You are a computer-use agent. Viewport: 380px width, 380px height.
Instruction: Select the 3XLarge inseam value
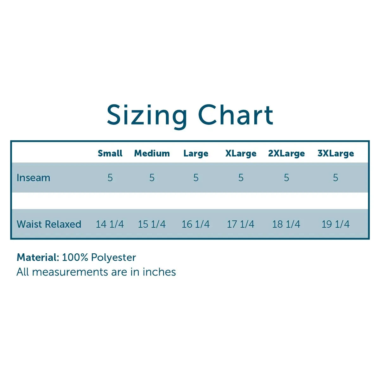[336, 178]
